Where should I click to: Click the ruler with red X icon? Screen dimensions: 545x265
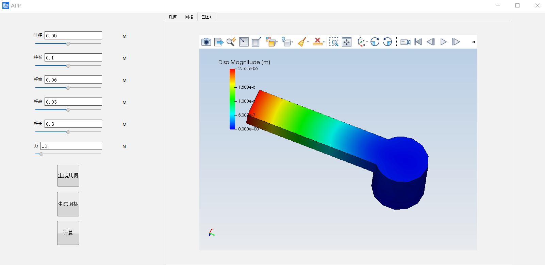pyautogui.click(x=317, y=42)
